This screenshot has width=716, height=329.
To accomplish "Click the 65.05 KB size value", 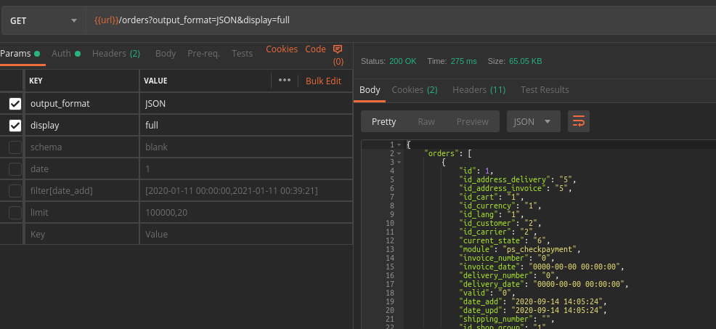I will point(526,61).
